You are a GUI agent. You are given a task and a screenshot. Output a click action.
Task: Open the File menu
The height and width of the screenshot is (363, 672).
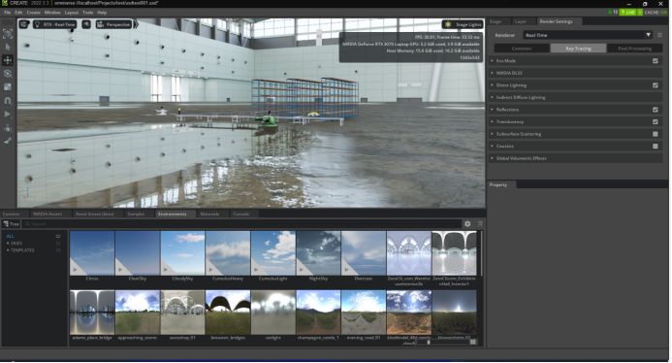(x=8, y=13)
